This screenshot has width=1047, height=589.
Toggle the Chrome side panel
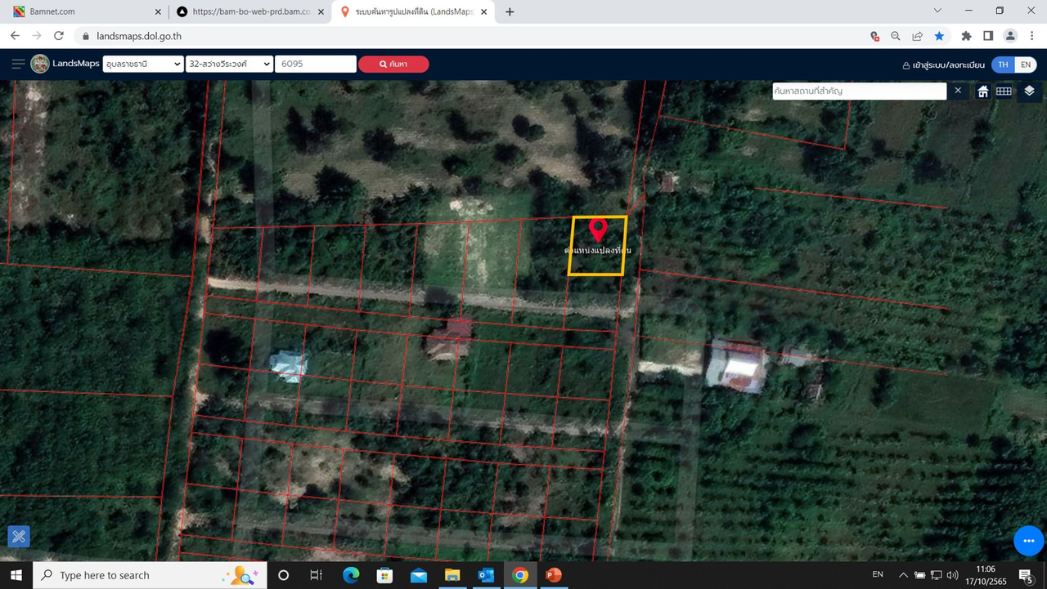click(988, 36)
